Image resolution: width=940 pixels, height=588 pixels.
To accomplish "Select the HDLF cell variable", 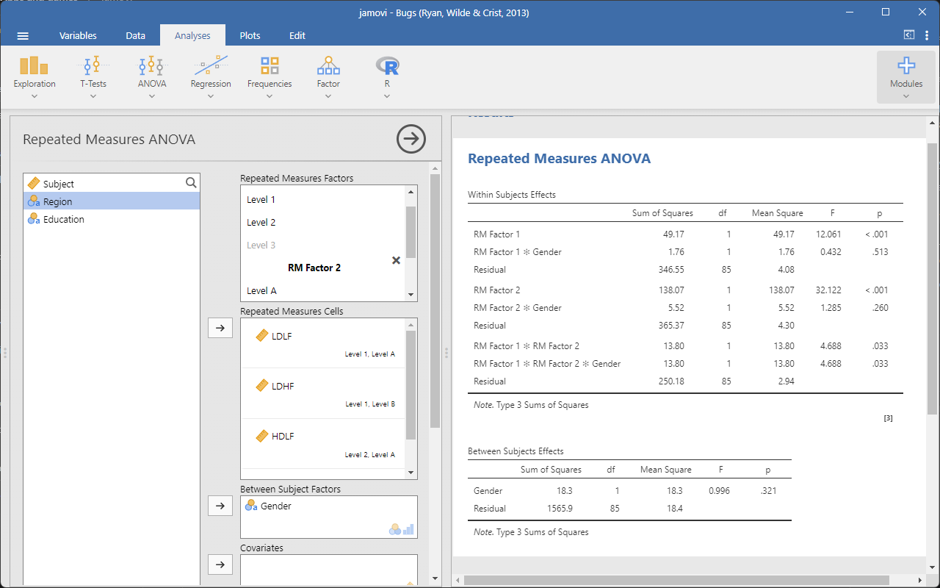I will (x=322, y=443).
